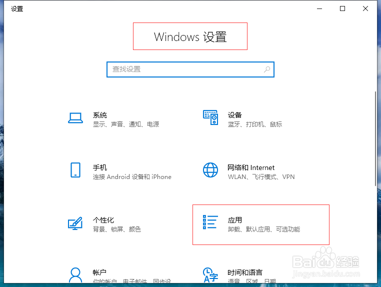Open the Devices keyboard-and-speaker icon
This screenshot has height=287, width=381.
210,117
